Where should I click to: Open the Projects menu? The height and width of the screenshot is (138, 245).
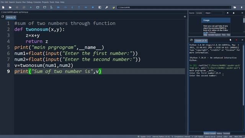[45, 2]
